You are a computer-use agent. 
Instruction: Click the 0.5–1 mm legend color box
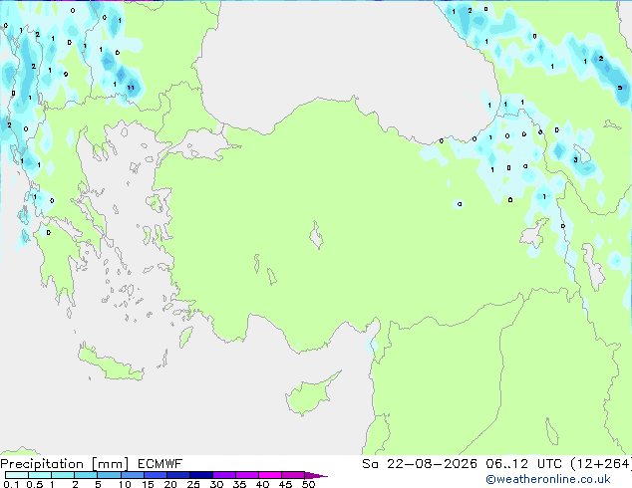pos(40,475)
